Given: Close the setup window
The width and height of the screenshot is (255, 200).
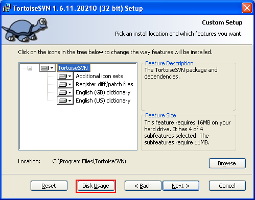Looking at the screenshot, I should tap(247, 8).
